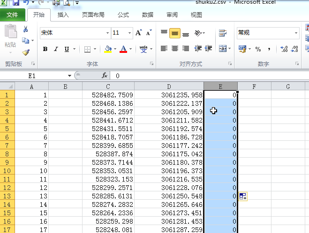309x233 pixels.
Task: Click the Cut scissors icon
Action: [25, 29]
